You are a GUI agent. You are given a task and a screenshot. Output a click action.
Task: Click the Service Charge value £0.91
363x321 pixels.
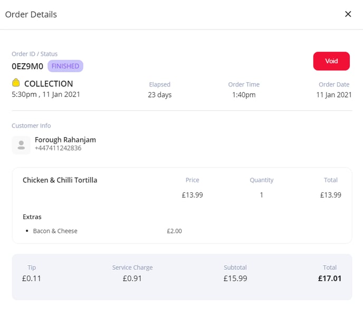[x=132, y=278]
